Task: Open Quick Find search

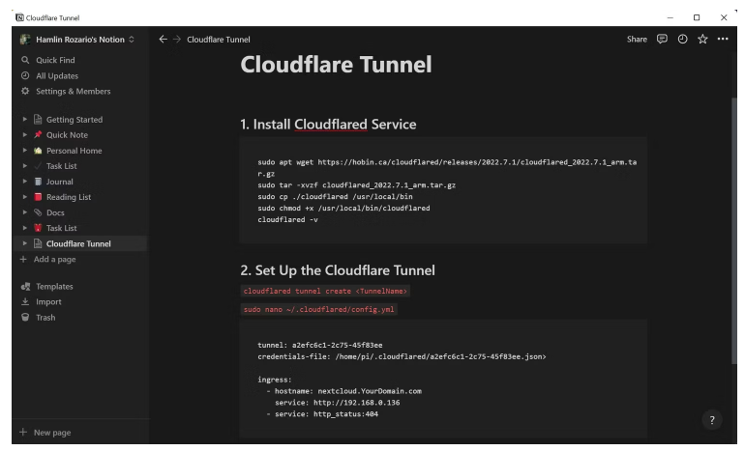Action: [x=55, y=60]
